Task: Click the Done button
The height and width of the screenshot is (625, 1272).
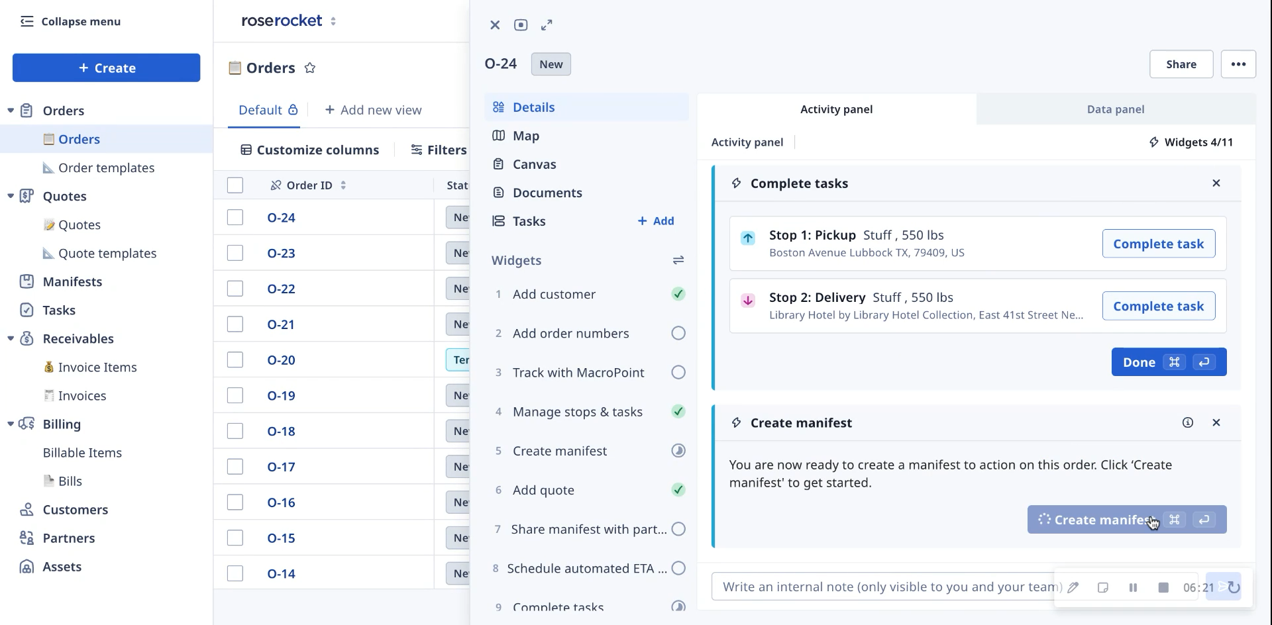Action: click(x=1169, y=362)
